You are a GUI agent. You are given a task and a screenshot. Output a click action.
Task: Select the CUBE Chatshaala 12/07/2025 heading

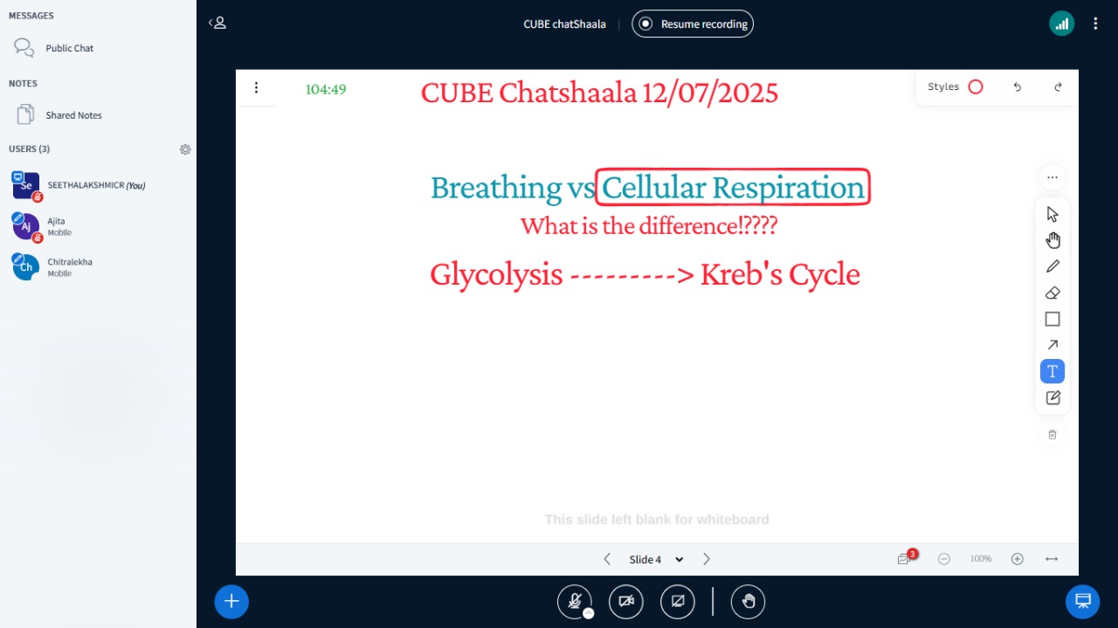599,93
